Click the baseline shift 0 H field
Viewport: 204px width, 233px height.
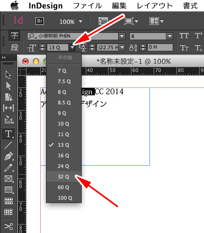coord(160,47)
